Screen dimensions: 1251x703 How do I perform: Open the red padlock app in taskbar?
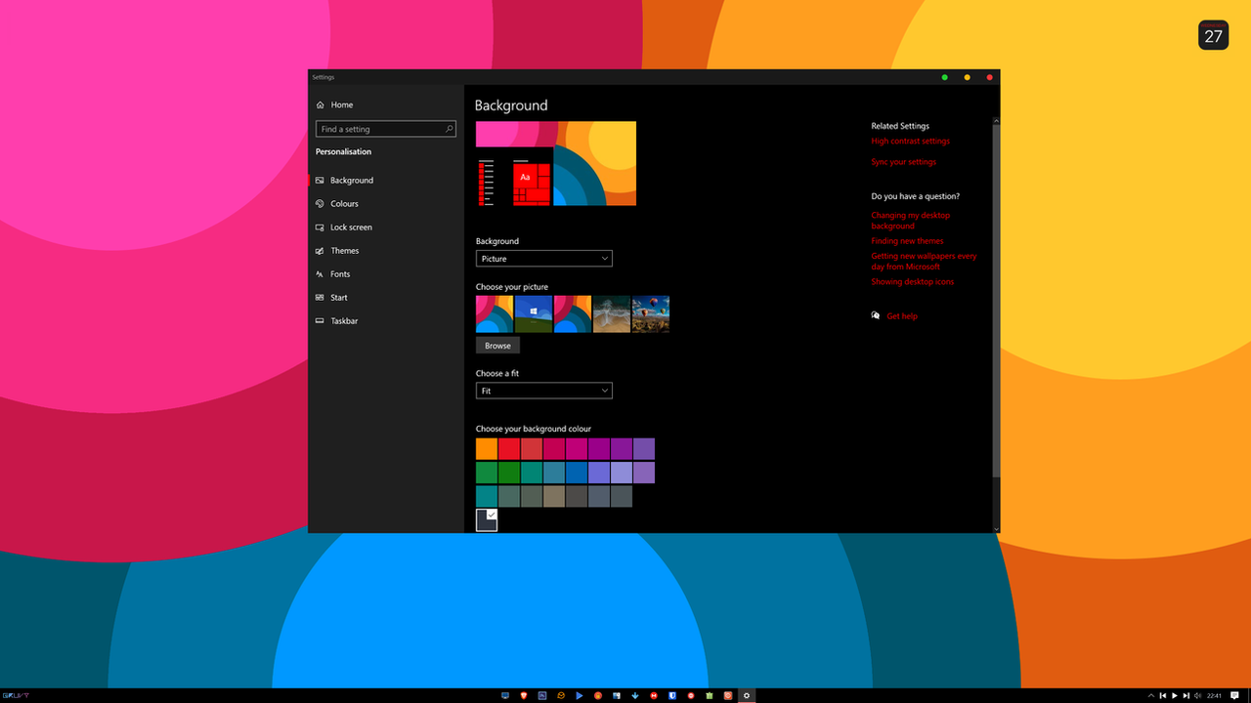pos(598,695)
